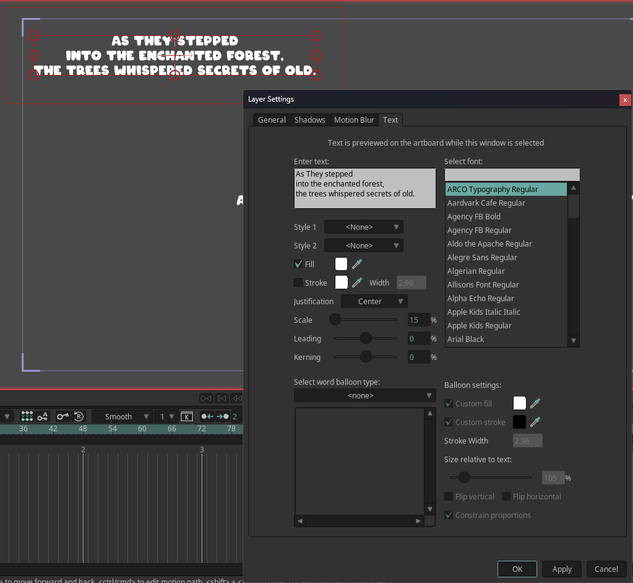Click the Stroke color swatch
This screenshot has width=633, height=583.
pyautogui.click(x=341, y=282)
